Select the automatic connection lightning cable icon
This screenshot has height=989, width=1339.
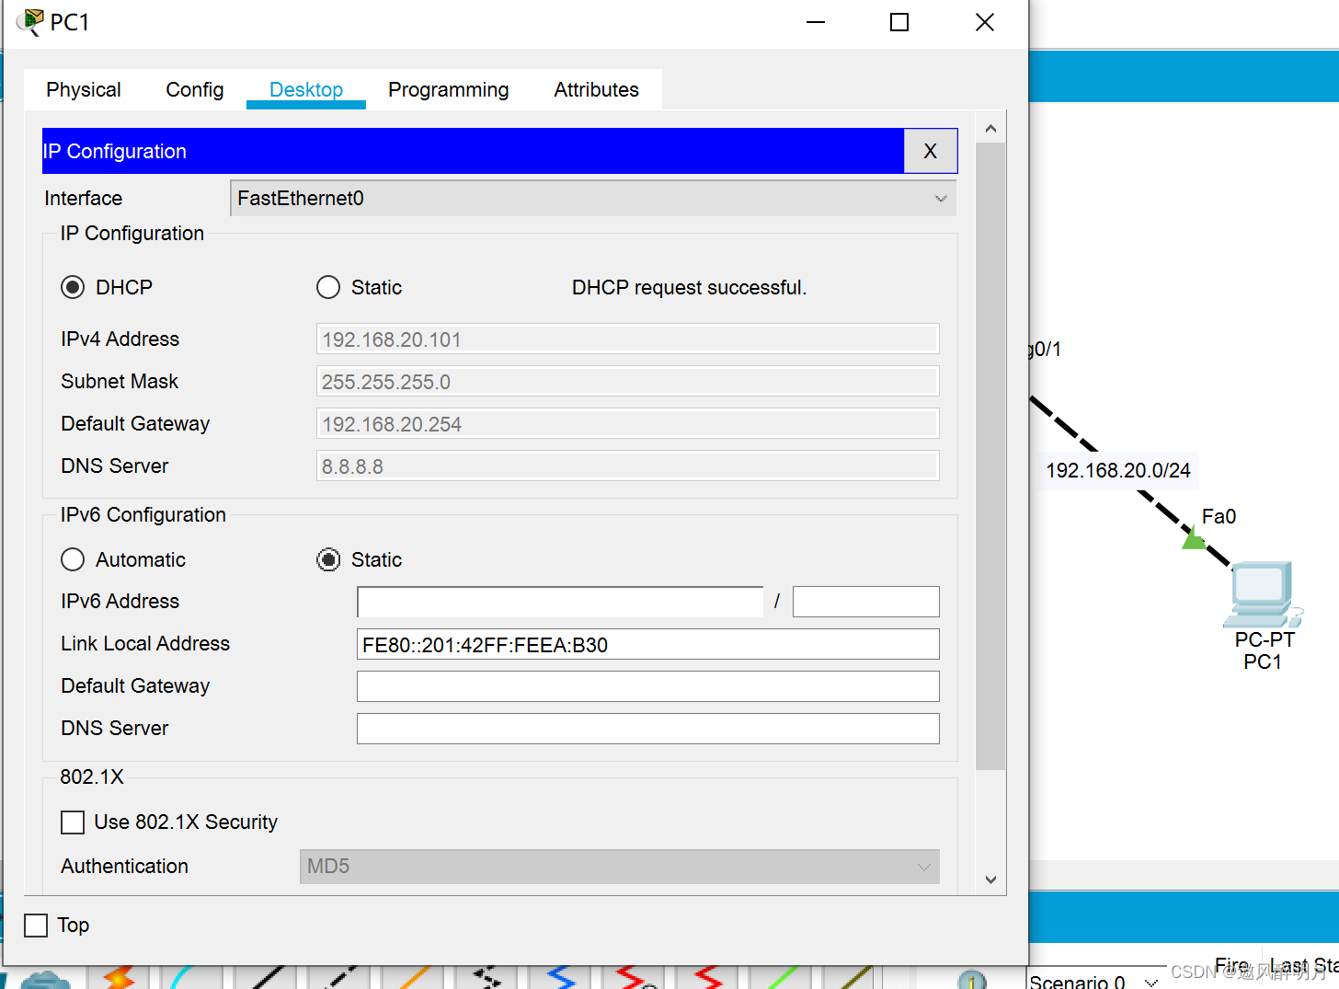120,977
